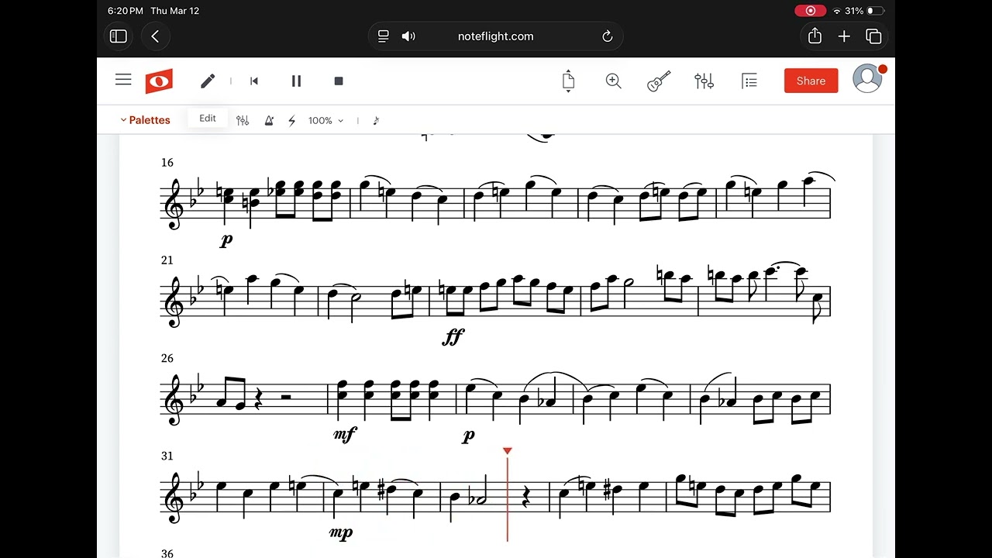
Task: Click the half rest in measure 26
Action: (x=286, y=397)
